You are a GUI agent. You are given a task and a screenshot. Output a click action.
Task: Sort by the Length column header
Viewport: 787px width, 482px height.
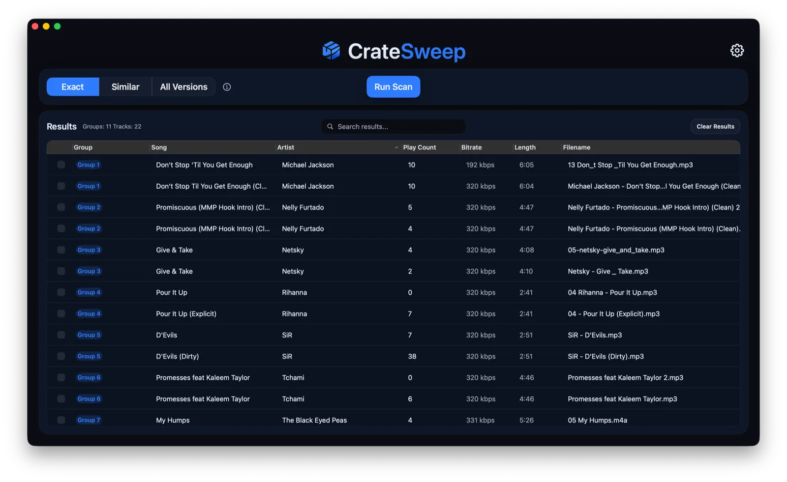525,147
